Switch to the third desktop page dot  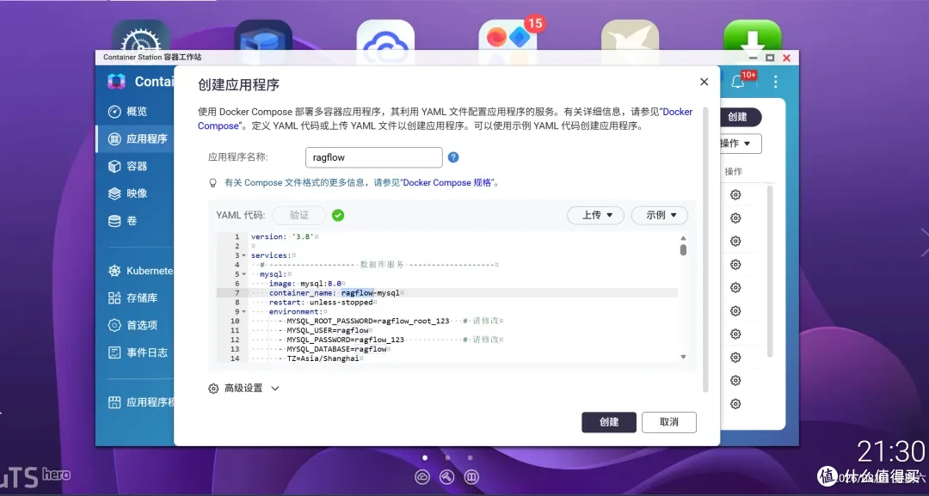click(x=470, y=457)
